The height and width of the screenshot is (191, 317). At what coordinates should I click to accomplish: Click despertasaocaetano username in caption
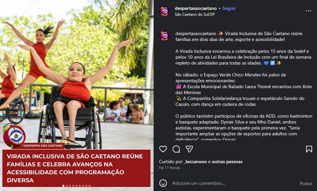[196, 33]
